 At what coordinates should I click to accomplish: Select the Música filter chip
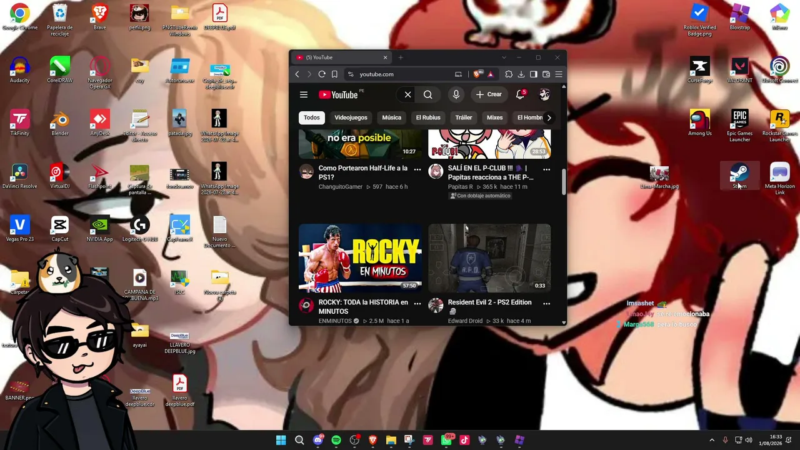(392, 117)
